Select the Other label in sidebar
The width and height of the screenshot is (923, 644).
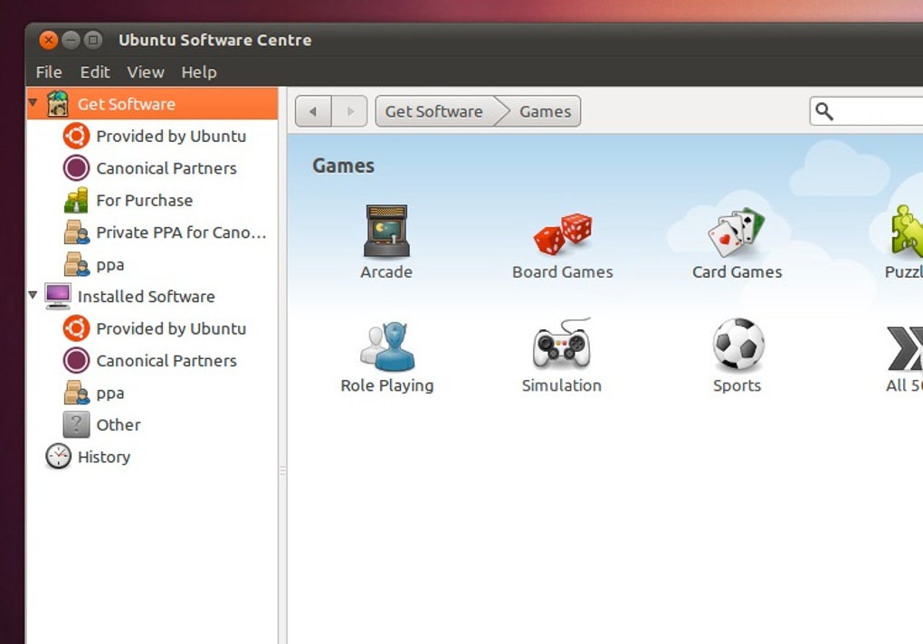point(119,424)
